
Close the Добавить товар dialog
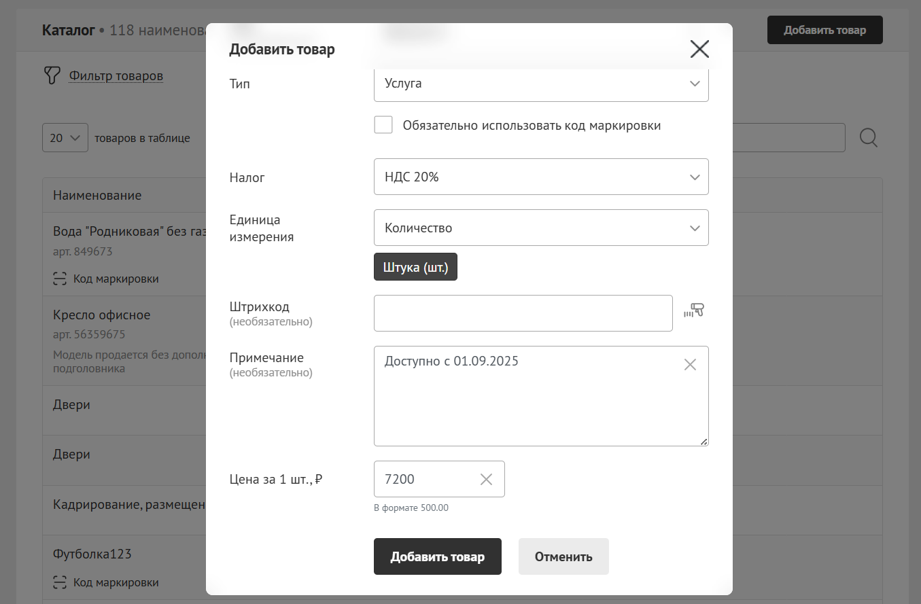coord(699,49)
